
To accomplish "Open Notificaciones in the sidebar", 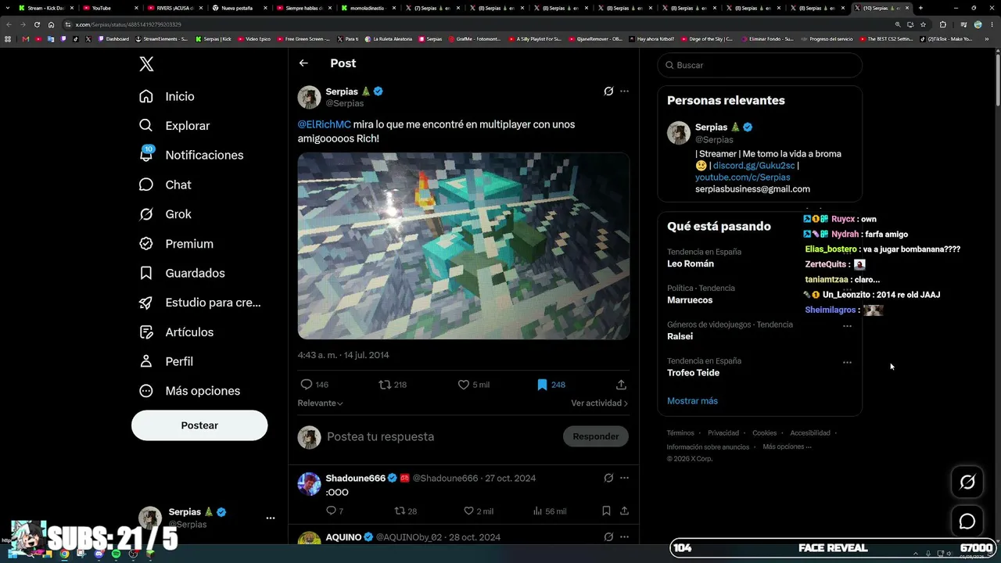I will (191, 155).
